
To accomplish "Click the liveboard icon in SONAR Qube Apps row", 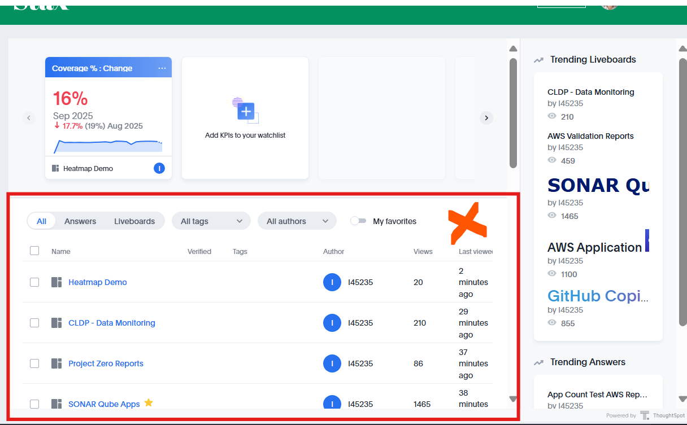I will click(56, 404).
